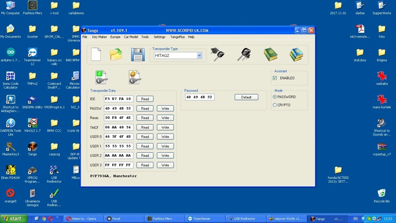Open Pashkos Mers desktop icon

[32, 8]
